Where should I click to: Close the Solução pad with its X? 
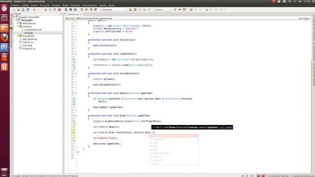61,14
